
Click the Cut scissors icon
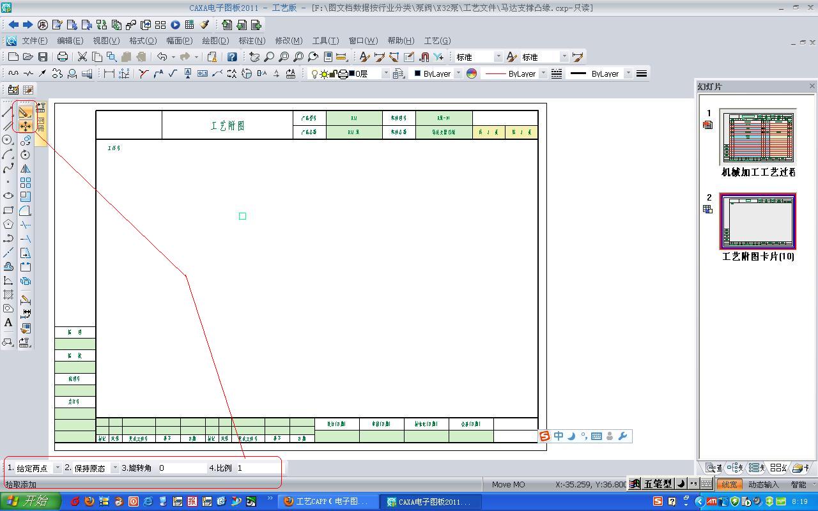(x=82, y=57)
